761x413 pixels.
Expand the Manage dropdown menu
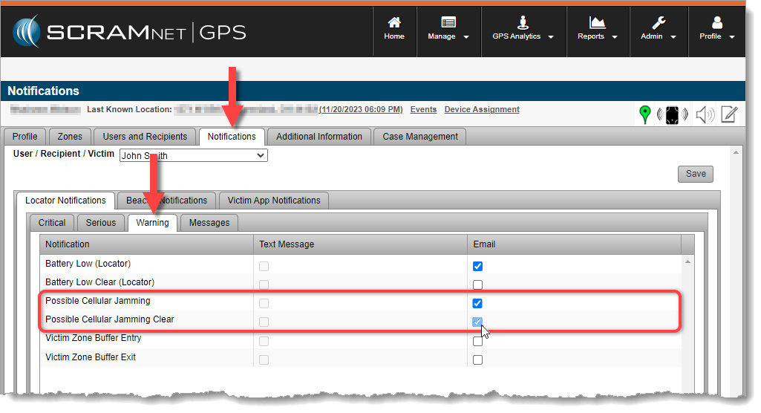(448, 28)
